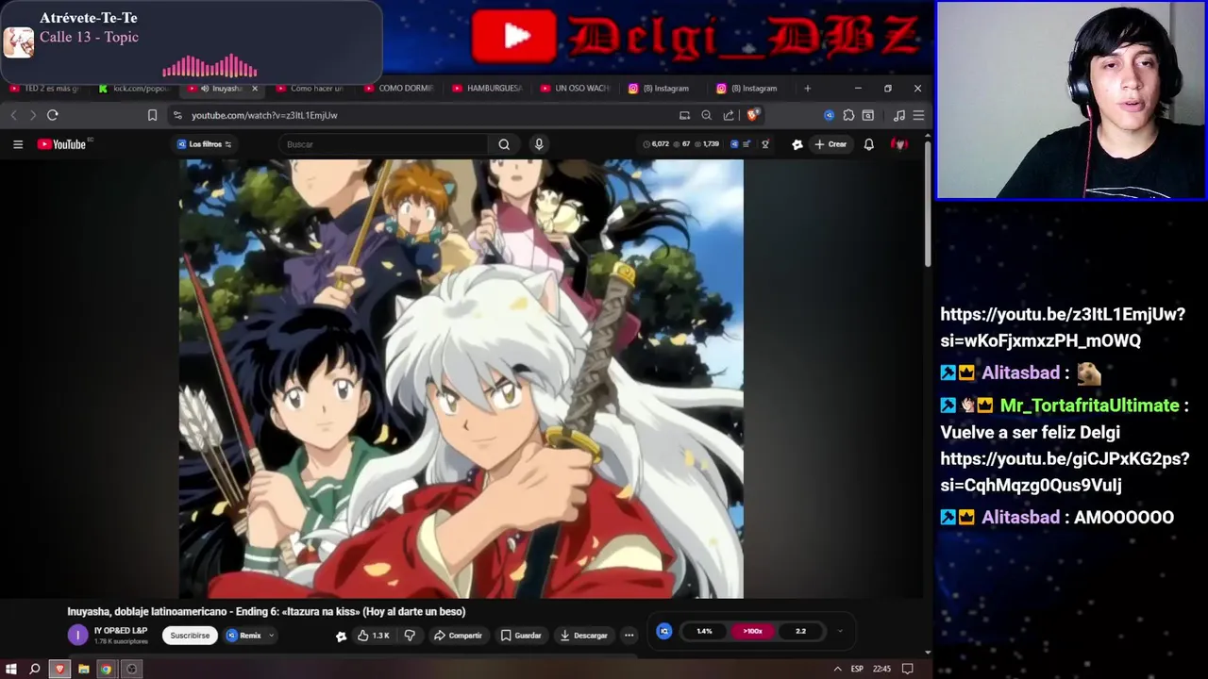Switch to UN OSO WACH tab
The image size is (1208, 679).
click(576, 88)
